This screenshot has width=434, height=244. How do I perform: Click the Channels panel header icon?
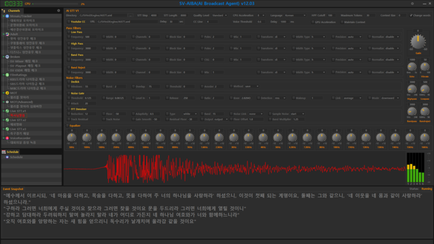point(4,11)
